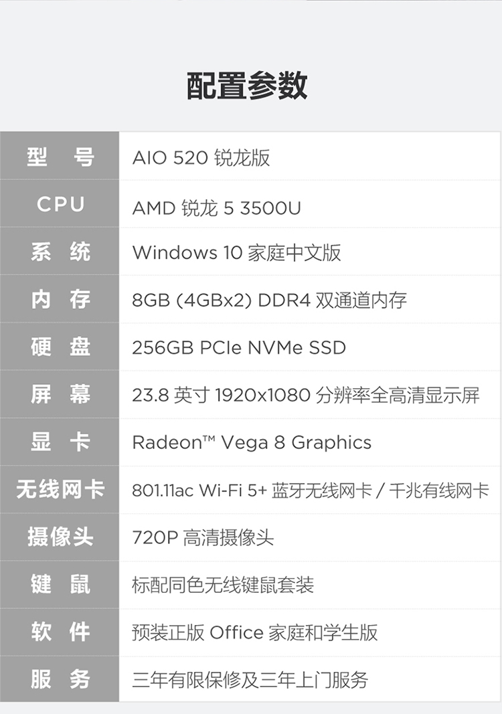Click the AIO 520 锐龙版 model text
Viewport: 502px width, 714px height.
(x=201, y=158)
